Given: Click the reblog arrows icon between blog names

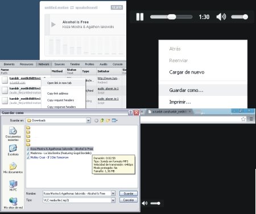Looking at the screenshot, I should 72,7.
